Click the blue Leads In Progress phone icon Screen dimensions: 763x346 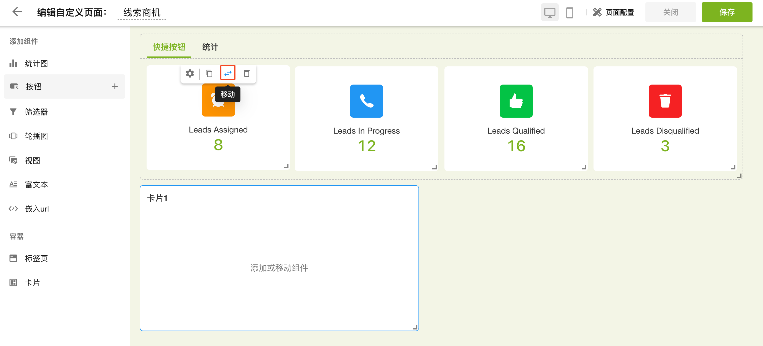(x=366, y=101)
